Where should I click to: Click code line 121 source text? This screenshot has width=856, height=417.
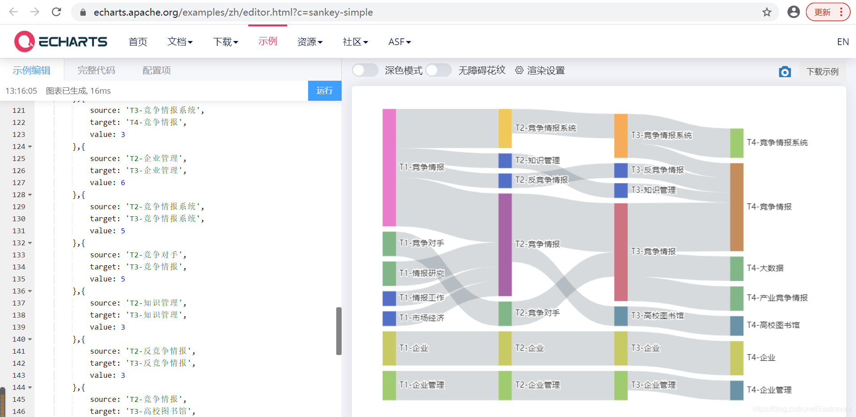pos(147,110)
